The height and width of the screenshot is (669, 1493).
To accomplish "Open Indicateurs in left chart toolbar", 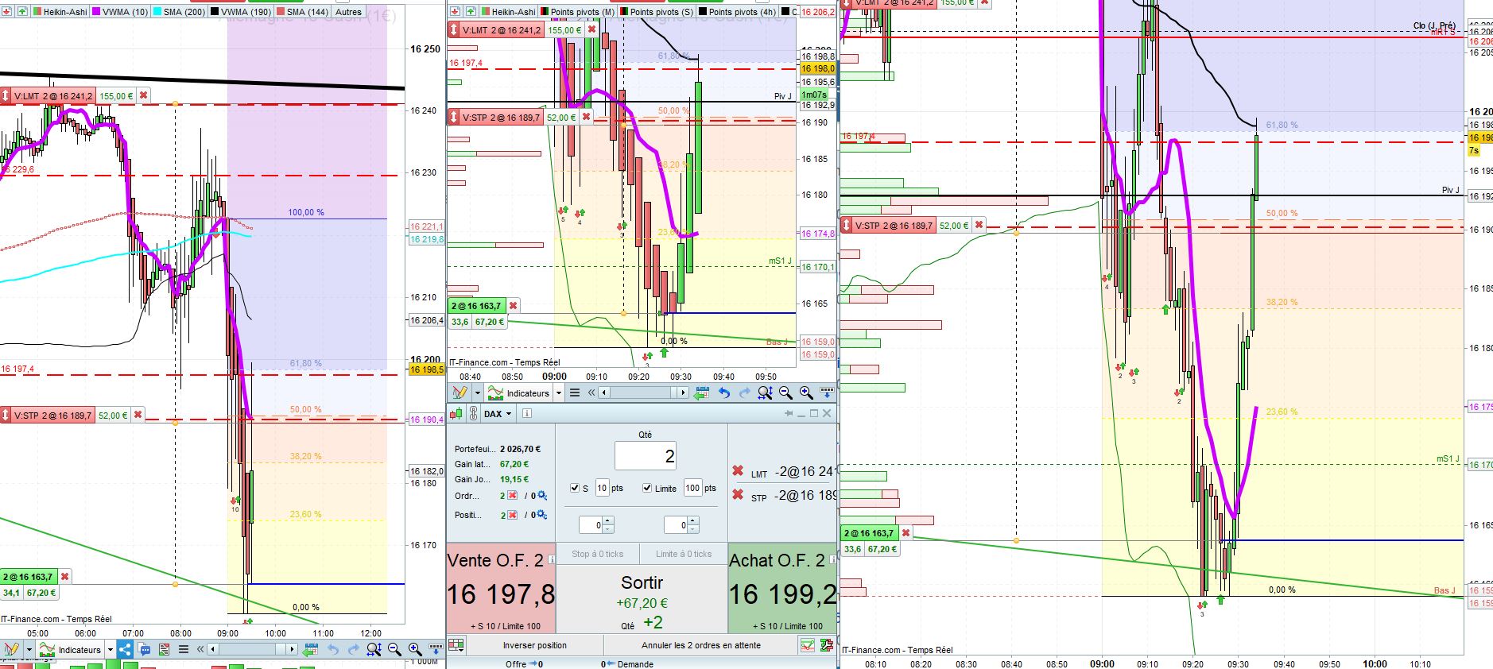I will click(72, 649).
